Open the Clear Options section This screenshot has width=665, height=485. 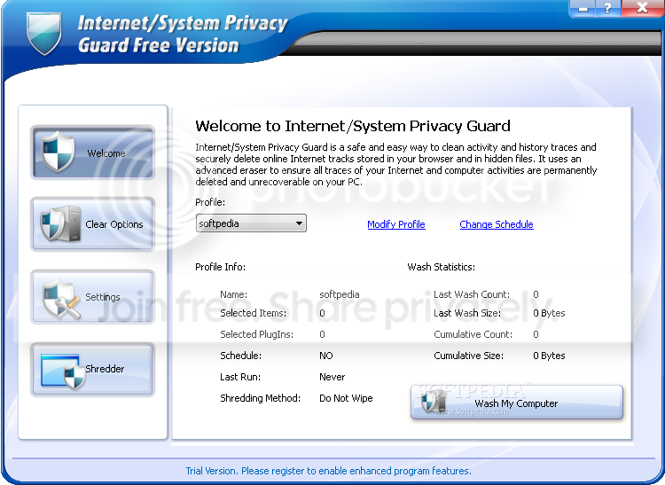tap(92, 224)
